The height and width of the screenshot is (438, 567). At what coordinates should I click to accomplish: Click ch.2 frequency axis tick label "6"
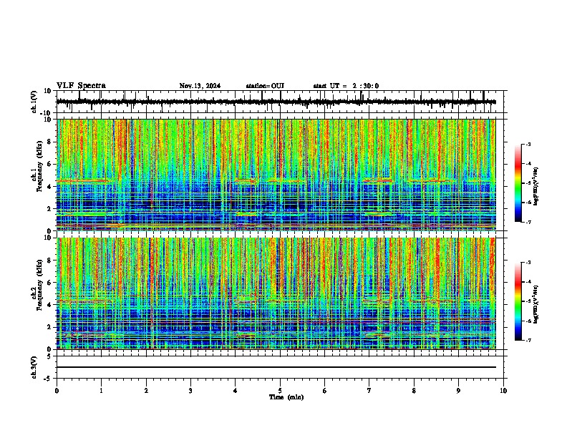[x=50, y=282]
